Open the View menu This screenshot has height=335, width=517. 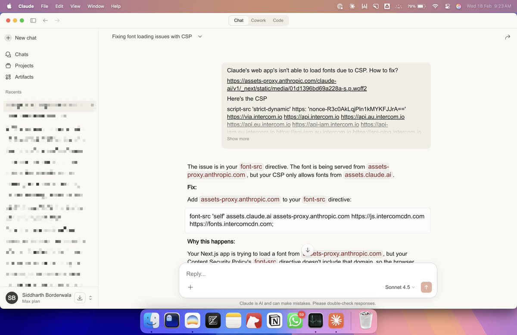75,6
